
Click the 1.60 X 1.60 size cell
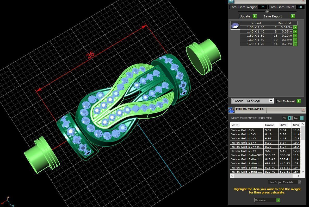pyautogui.click(x=255, y=40)
